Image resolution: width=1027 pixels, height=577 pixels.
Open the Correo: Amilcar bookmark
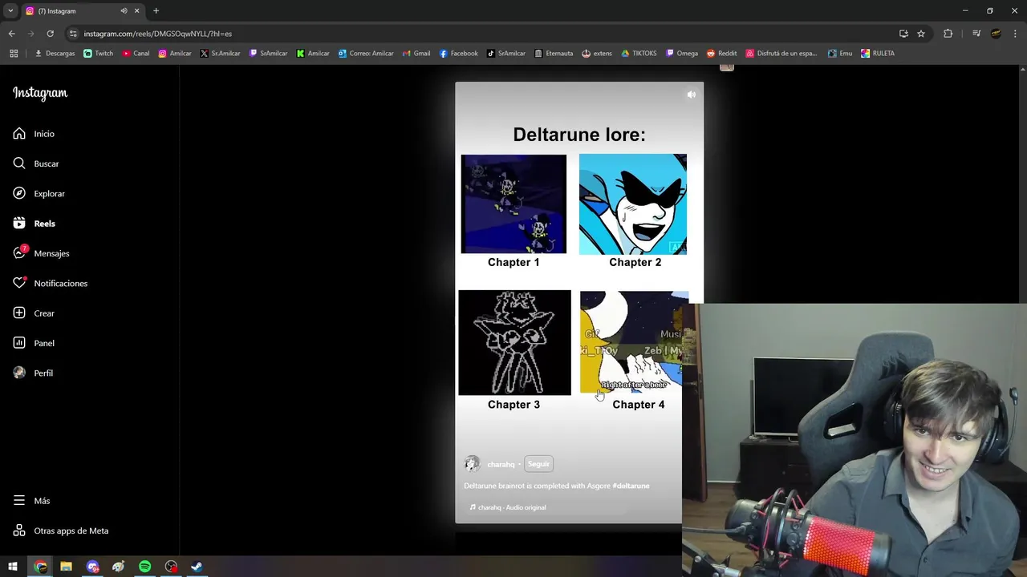pyautogui.click(x=366, y=54)
